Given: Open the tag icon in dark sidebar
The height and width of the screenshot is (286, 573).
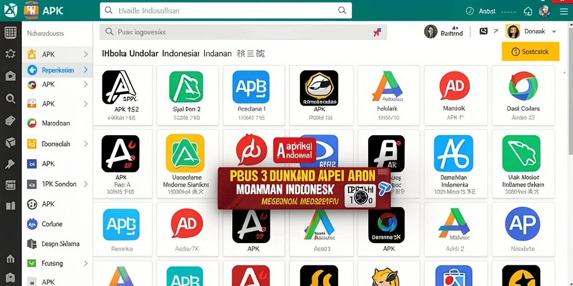Looking at the screenshot, I should click(x=10, y=121).
